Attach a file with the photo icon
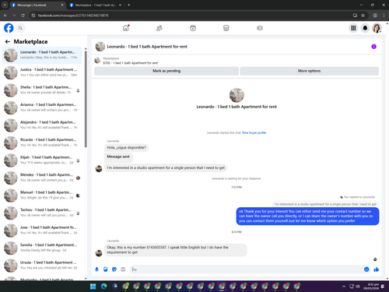The height and width of the screenshot is (292, 389). 106,269
